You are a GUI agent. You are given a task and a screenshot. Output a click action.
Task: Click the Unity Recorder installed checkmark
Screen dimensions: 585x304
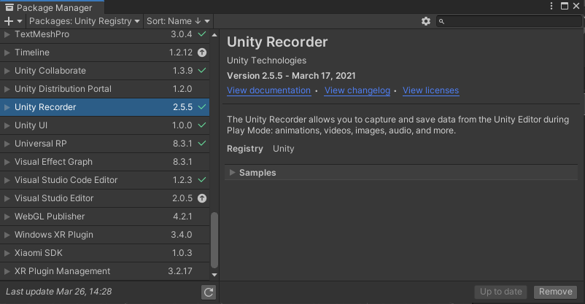[x=202, y=107]
